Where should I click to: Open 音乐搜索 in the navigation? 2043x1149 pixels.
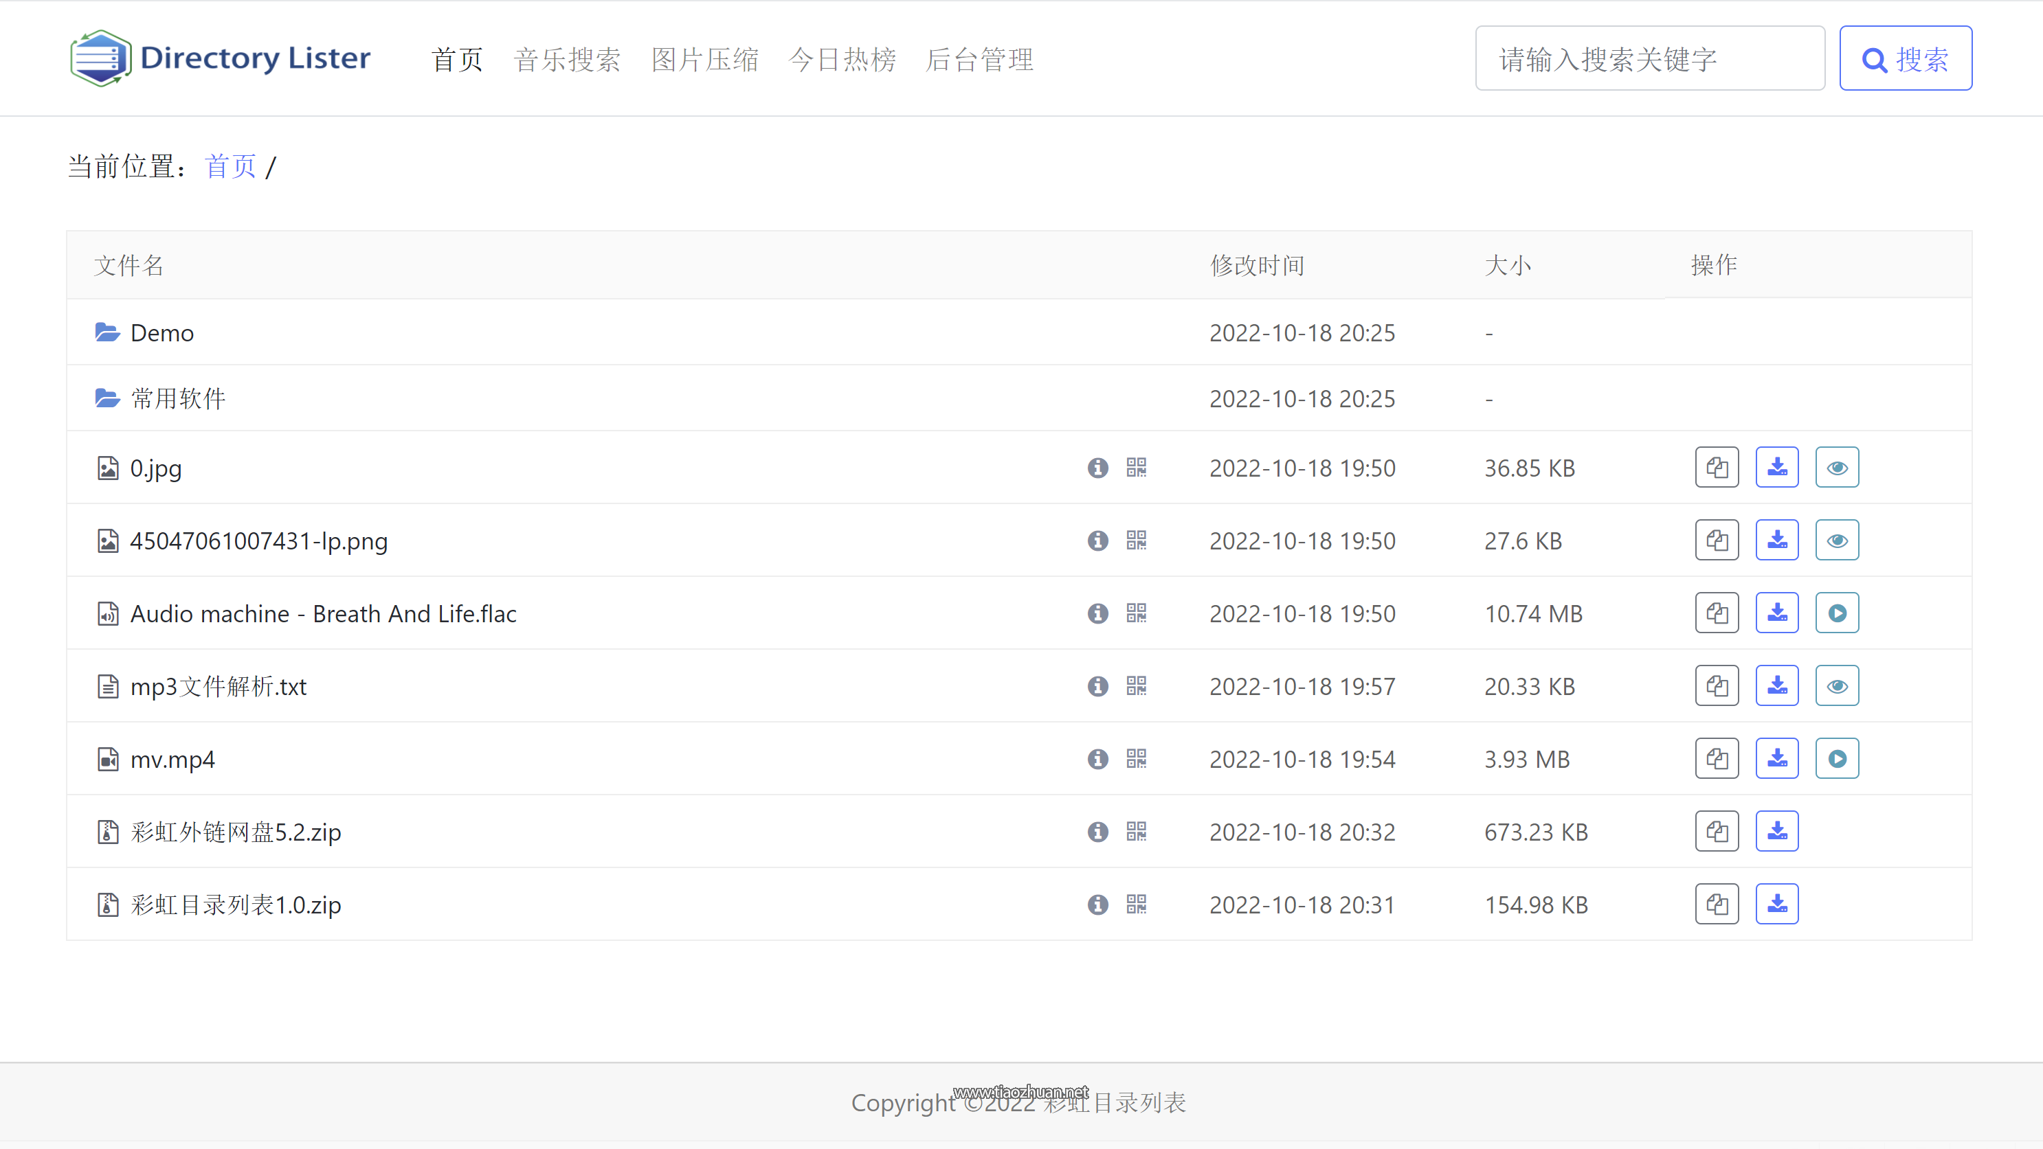pyautogui.click(x=567, y=60)
